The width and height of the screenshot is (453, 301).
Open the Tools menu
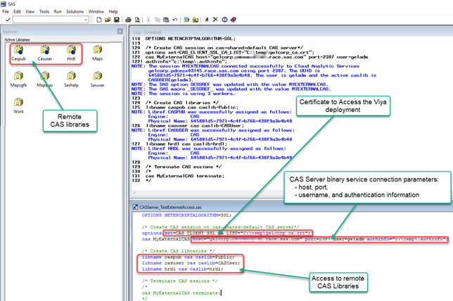point(44,11)
